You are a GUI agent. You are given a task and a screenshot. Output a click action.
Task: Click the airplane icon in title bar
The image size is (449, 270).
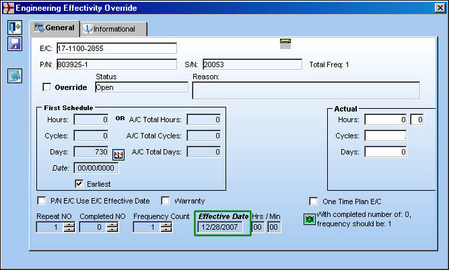[x=8, y=7]
